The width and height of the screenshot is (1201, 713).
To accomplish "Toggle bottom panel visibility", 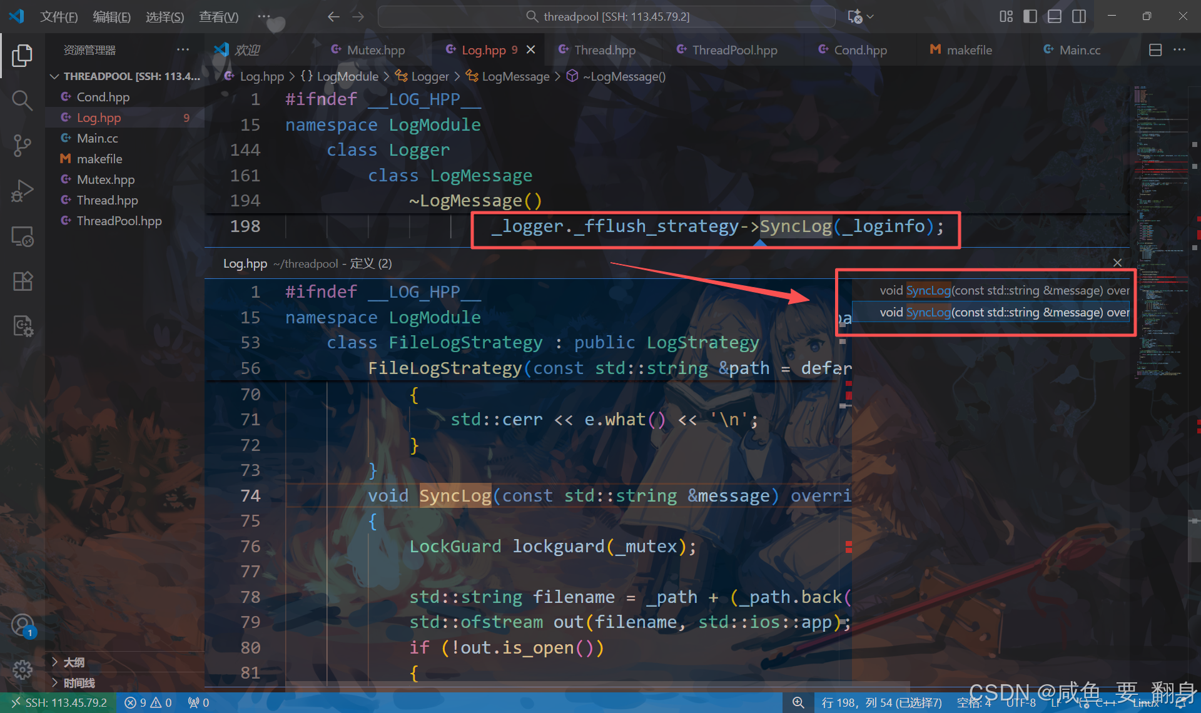I will pos(1055,16).
